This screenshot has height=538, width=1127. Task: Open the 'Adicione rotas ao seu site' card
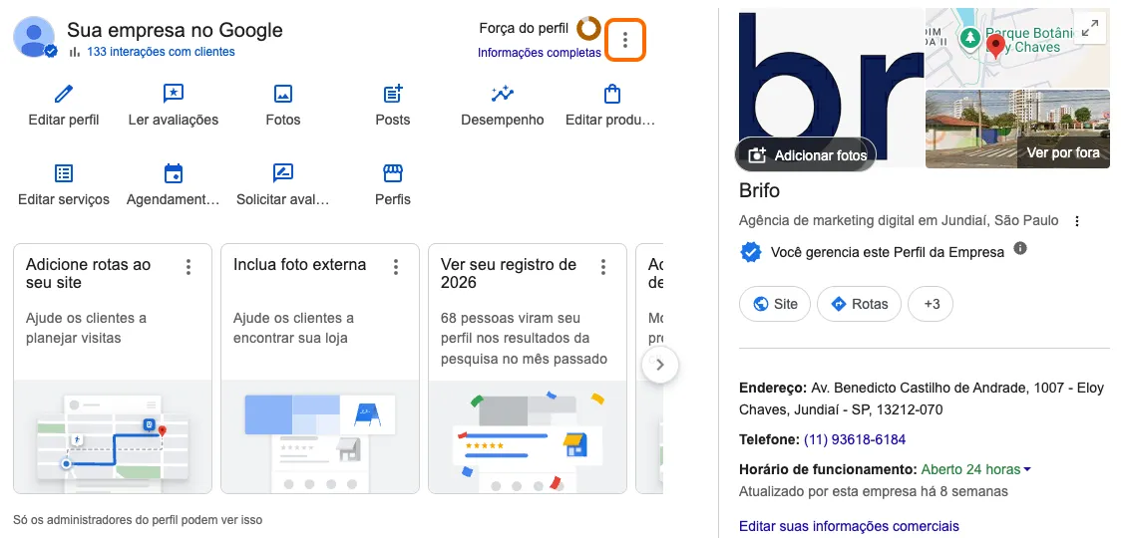tap(113, 369)
